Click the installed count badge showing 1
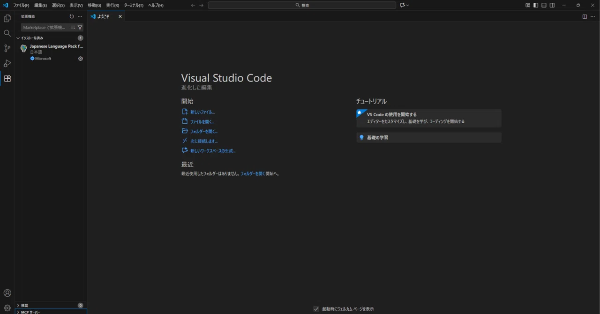 [80, 38]
